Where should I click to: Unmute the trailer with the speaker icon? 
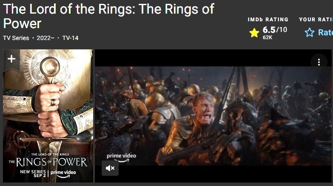(x=110, y=168)
